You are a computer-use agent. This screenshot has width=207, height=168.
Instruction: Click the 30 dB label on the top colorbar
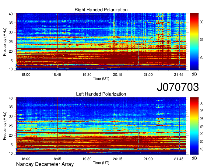pos(202,22)
